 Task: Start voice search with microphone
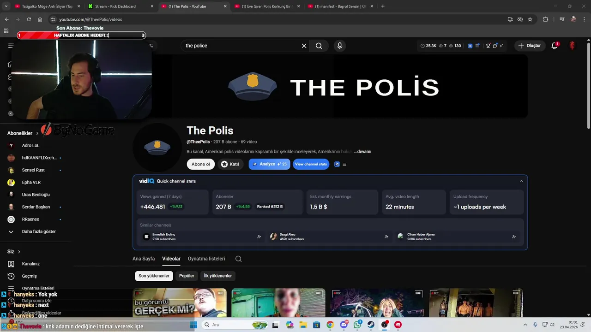pyautogui.click(x=340, y=46)
